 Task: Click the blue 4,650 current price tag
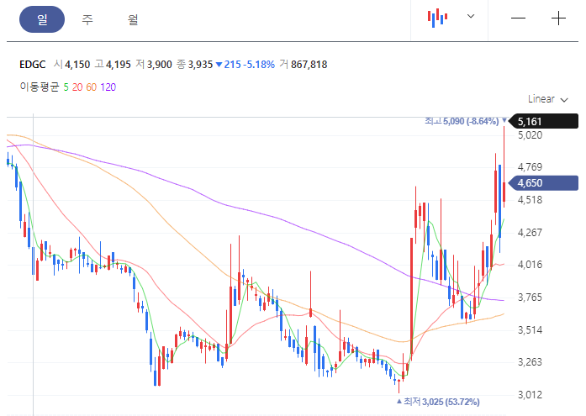pyautogui.click(x=544, y=183)
